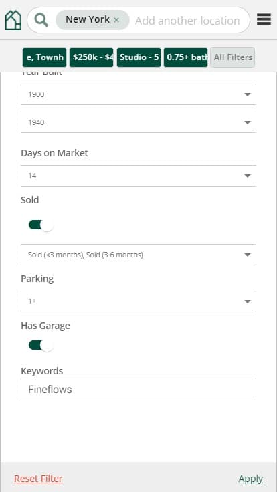Viewport: 277px width, 492px height.
Task: Expand the 1940 year built dropdown arrow
Action: click(x=248, y=122)
